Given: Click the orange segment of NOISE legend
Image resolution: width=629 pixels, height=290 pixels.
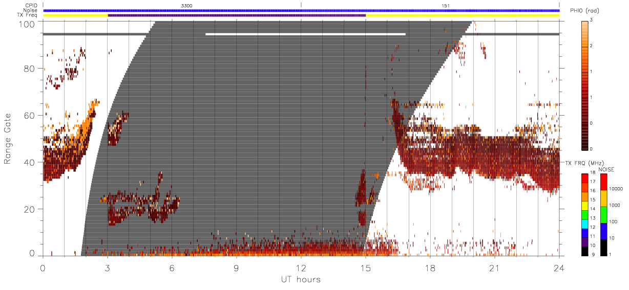Looking at the screenshot, I should pos(604,198).
